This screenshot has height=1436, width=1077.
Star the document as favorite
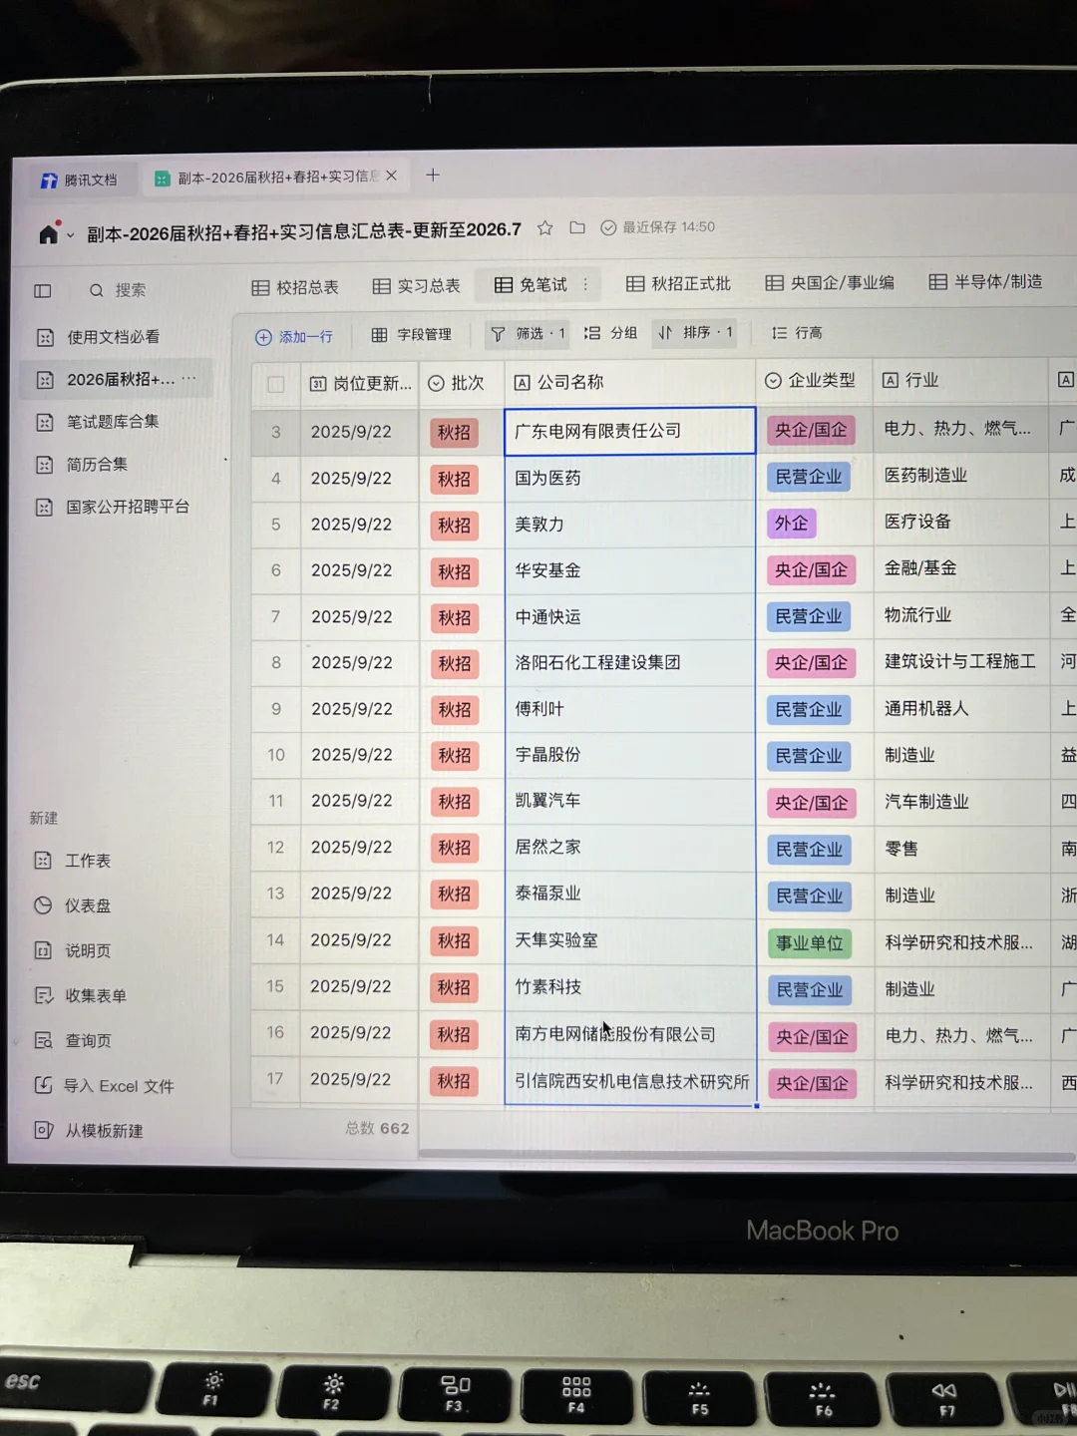545,228
